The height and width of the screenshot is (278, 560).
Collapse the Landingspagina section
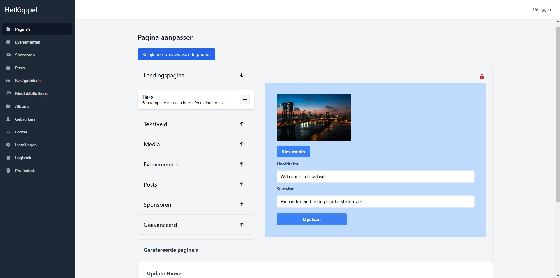click(242, 75)
